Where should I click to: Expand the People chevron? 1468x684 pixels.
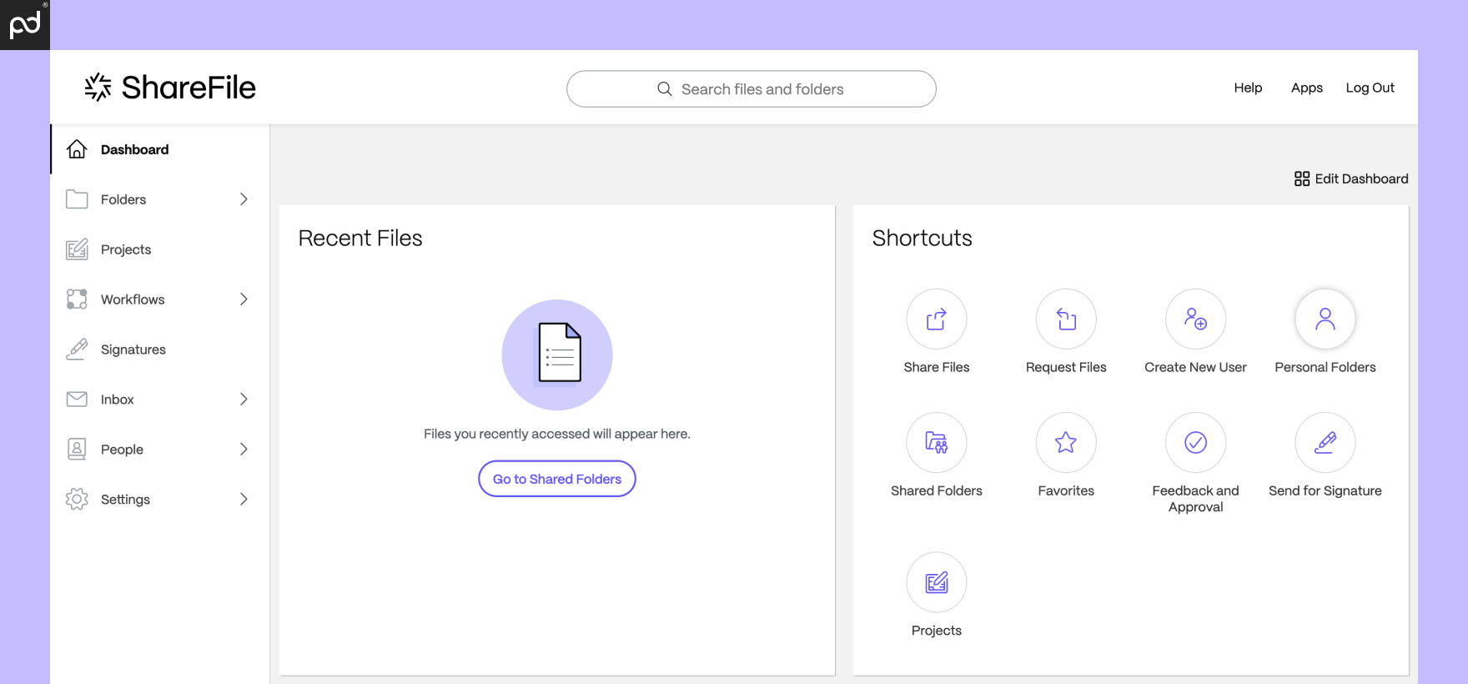tap(244, 450)
